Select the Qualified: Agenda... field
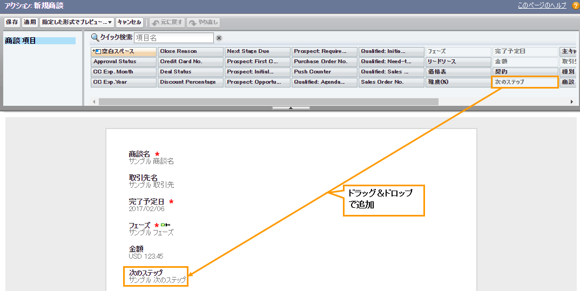The width and height of the screenshot is (580, 291). tap(325, 83)
